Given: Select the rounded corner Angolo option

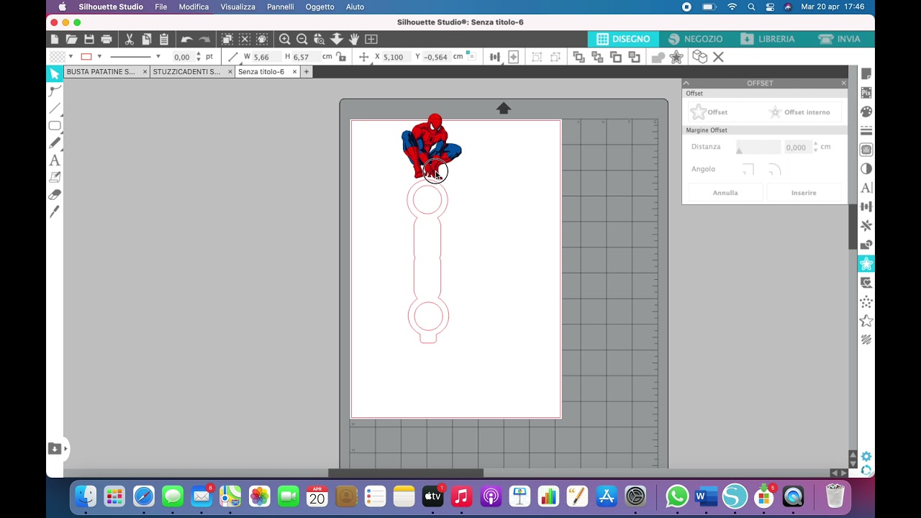Looking at the screenshot, I should (x=774, y=170).
